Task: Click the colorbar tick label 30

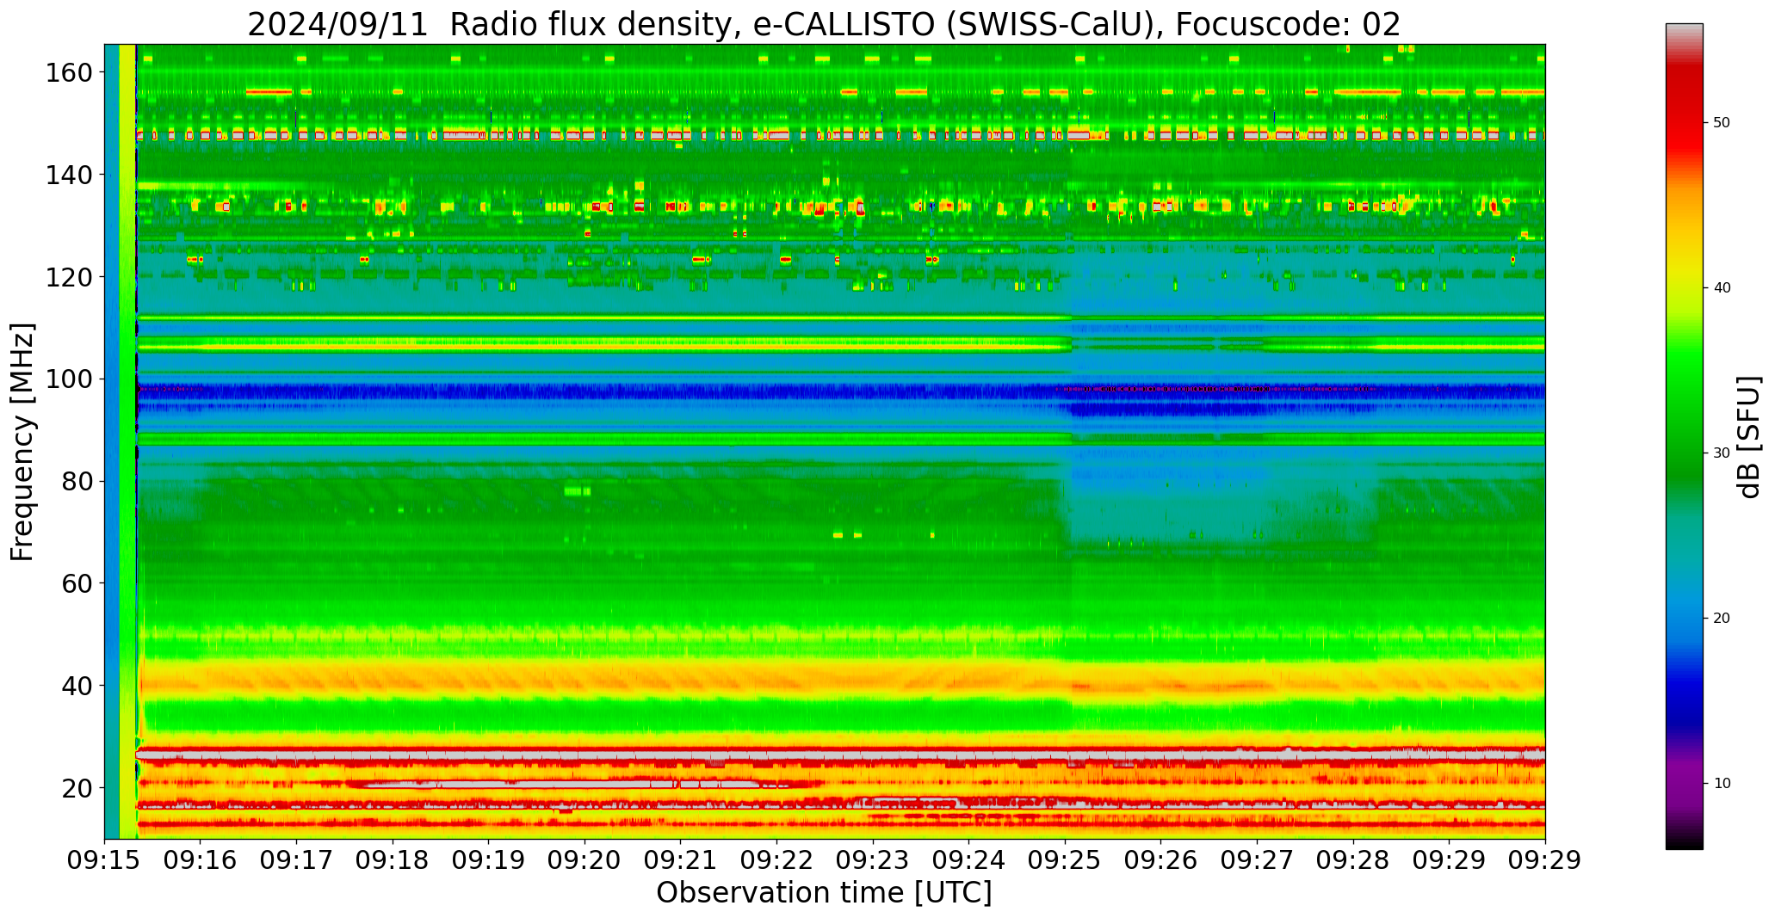Action: pyautogui.click(x=1722, y=453)
